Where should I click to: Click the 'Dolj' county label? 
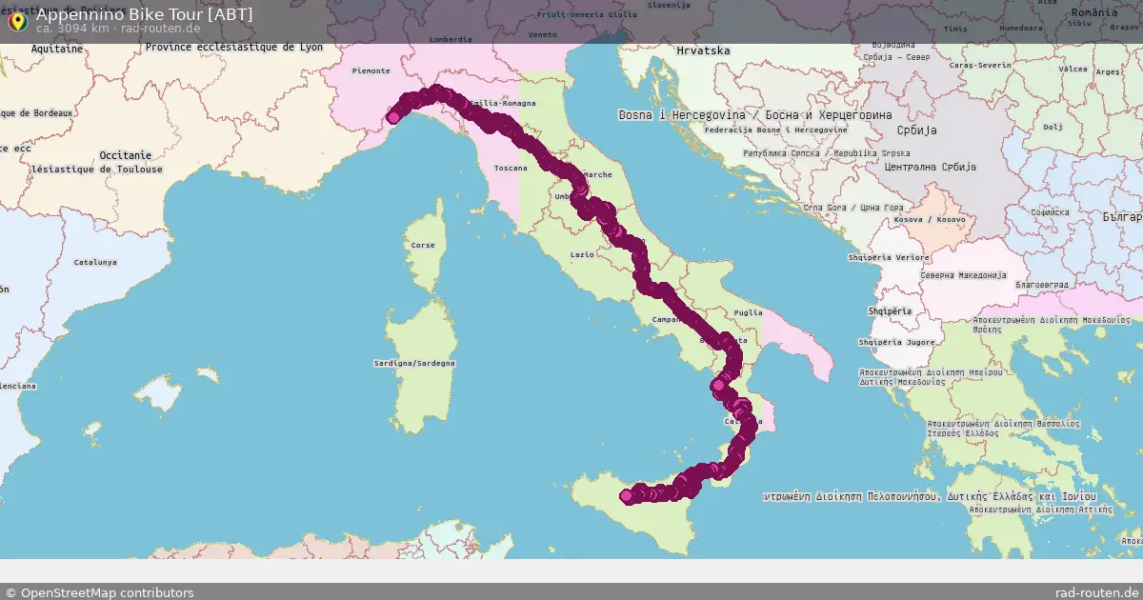1052,126
